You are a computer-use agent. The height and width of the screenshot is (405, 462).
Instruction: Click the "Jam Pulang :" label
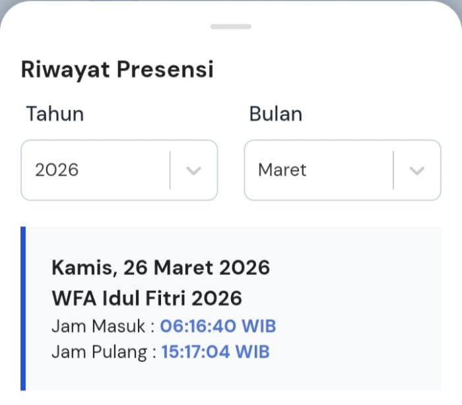(x=104, y=352)
